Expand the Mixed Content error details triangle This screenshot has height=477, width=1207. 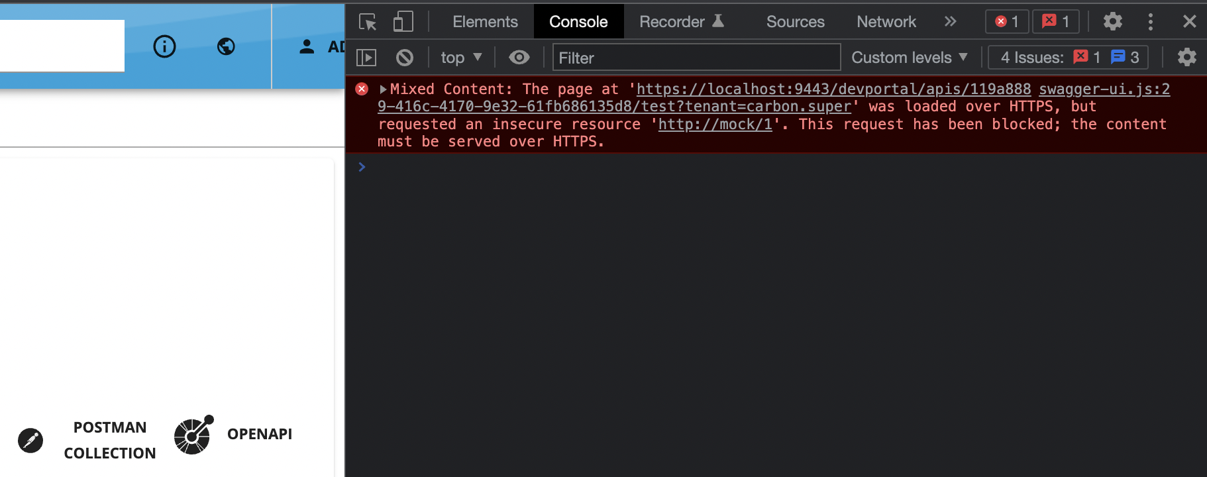(x=383, y=88)
